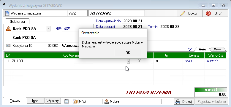Click Pozostaw w buforze button
Image resolution: width=231 pixels, height=107 pixels.
(x=211, y=101)
